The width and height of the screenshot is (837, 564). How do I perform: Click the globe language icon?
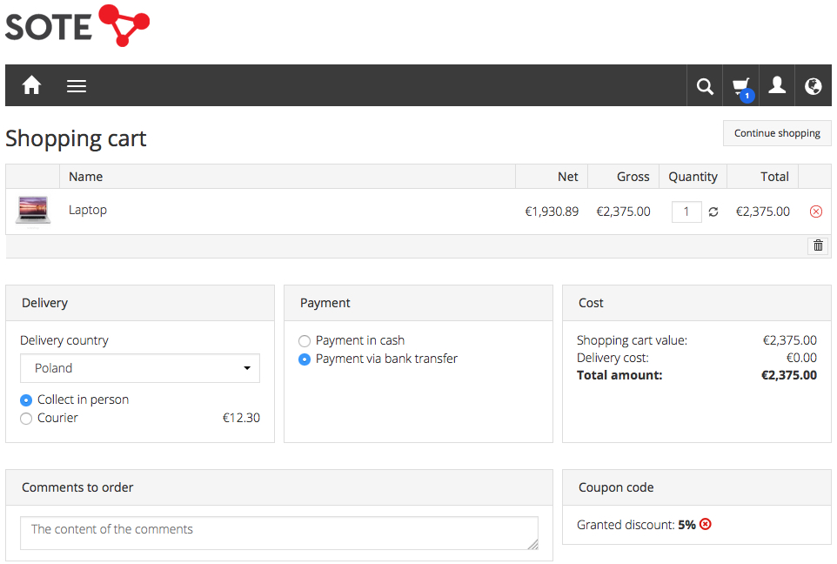point(814,85)
